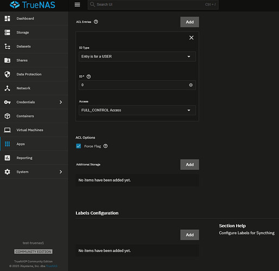Click the Storage drives icon
This screenshot has height=271, width=279.
tap(8, 33)
